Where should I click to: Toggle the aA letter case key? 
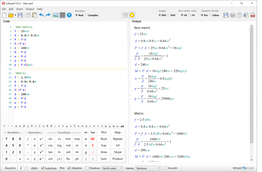[x=122, y=126]
